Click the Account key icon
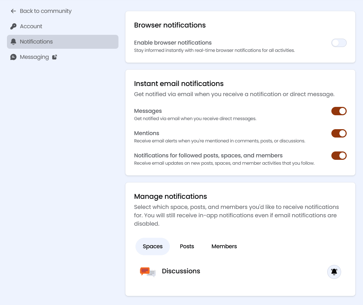This screenshot has width=363, height=305. tap(14, 26)
